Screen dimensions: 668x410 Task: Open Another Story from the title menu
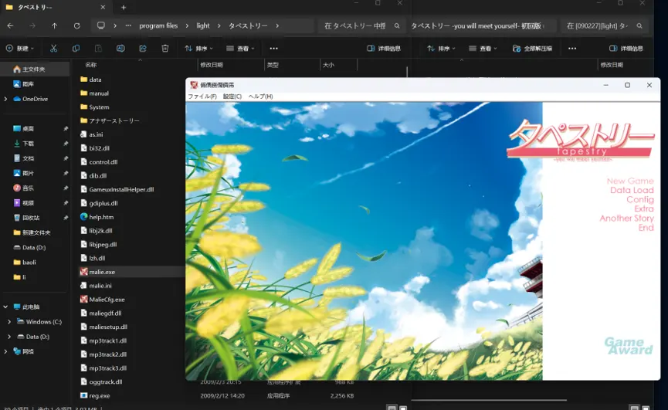coord(626,219)
